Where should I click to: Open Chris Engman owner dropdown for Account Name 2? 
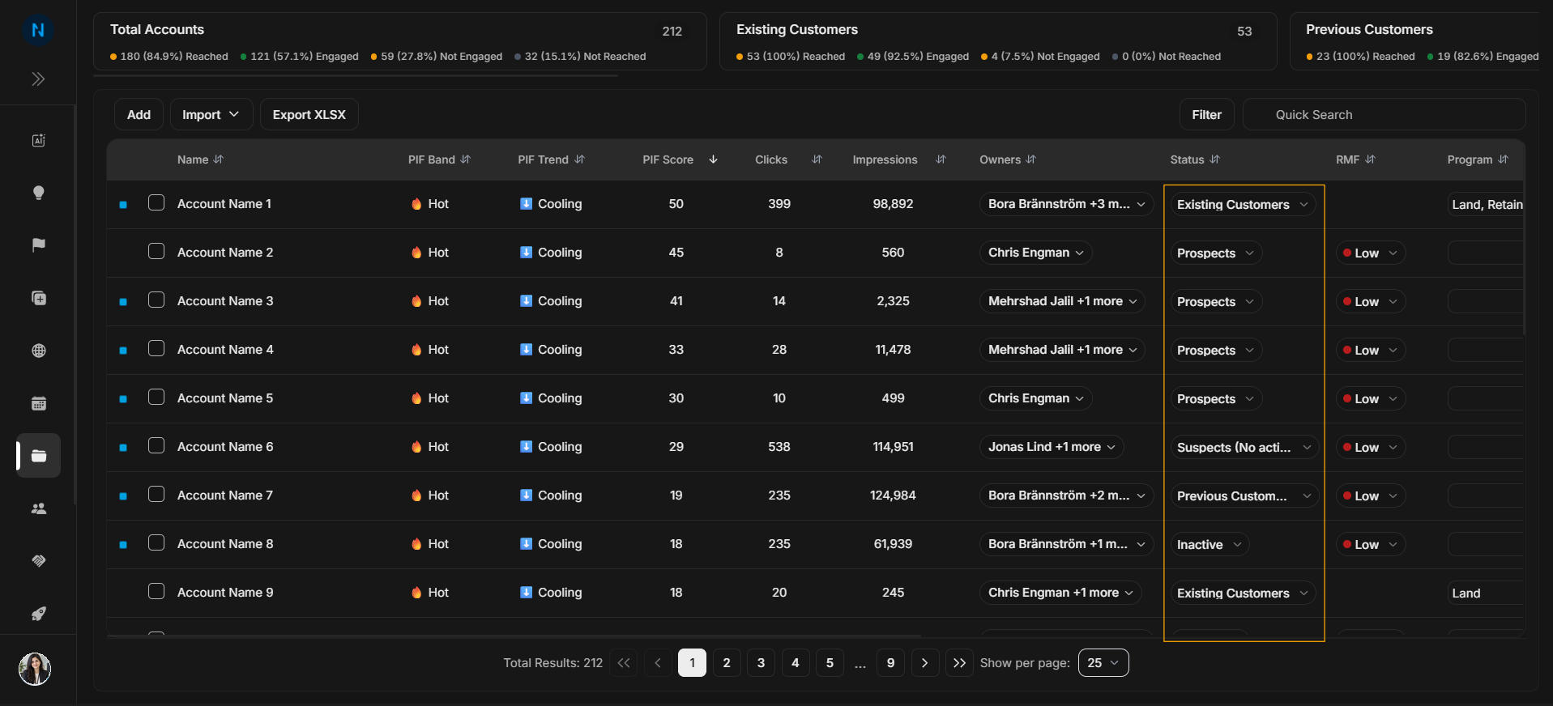(1036, 253)
